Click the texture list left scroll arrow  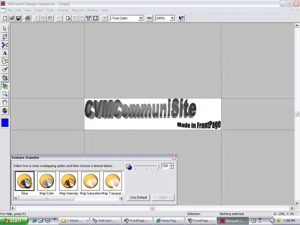(x=16, y=198)
